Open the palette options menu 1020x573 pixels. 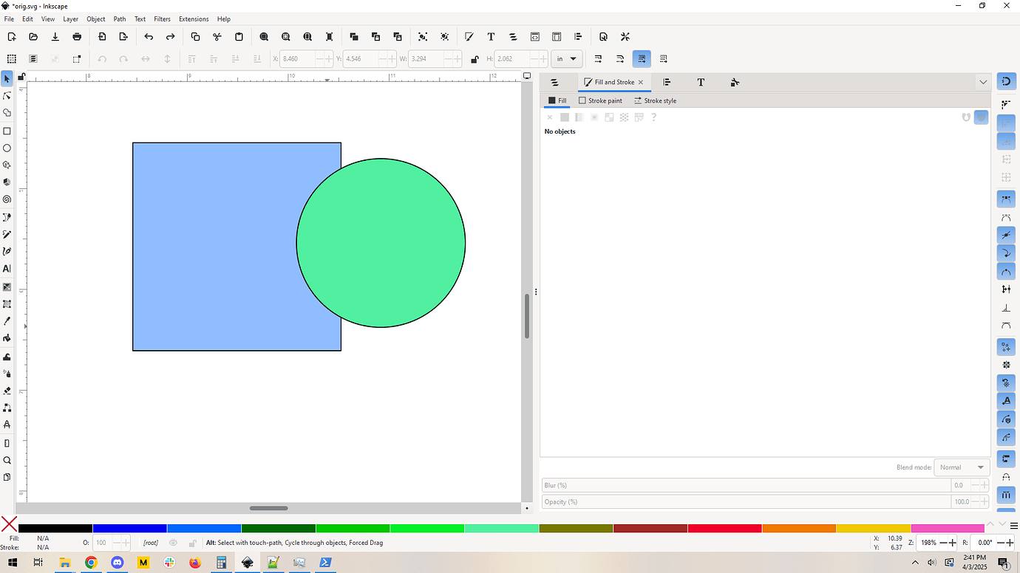coord(1013,524)
